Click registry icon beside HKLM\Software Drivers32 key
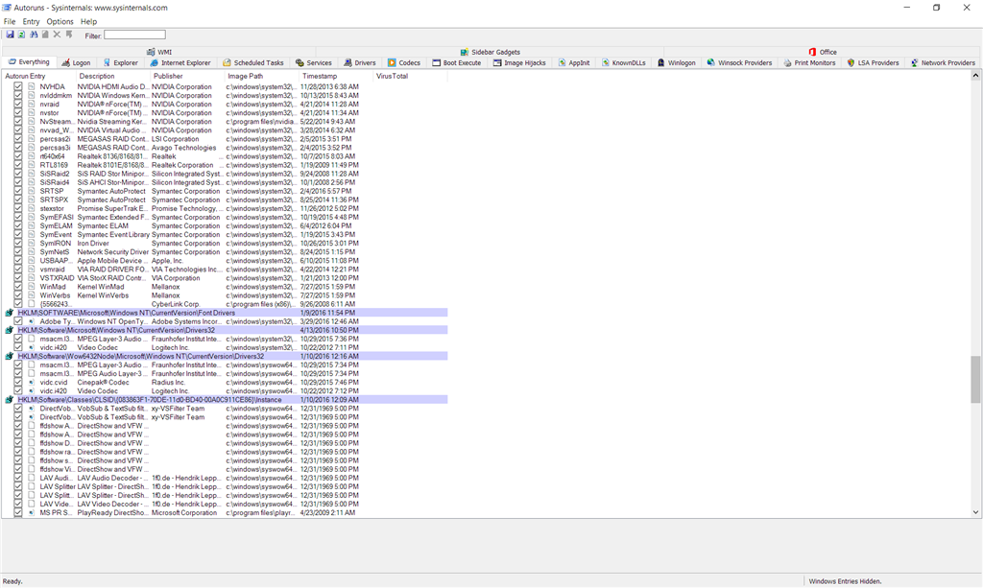 9,330
